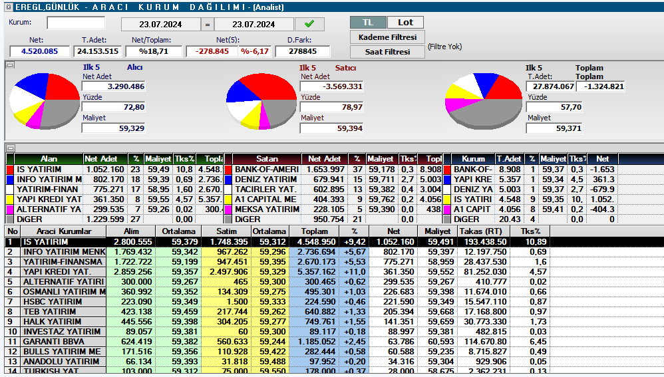Click the Satıcı sellers pie chart
This screenshot has width=664, height=377.
(261, 100)
